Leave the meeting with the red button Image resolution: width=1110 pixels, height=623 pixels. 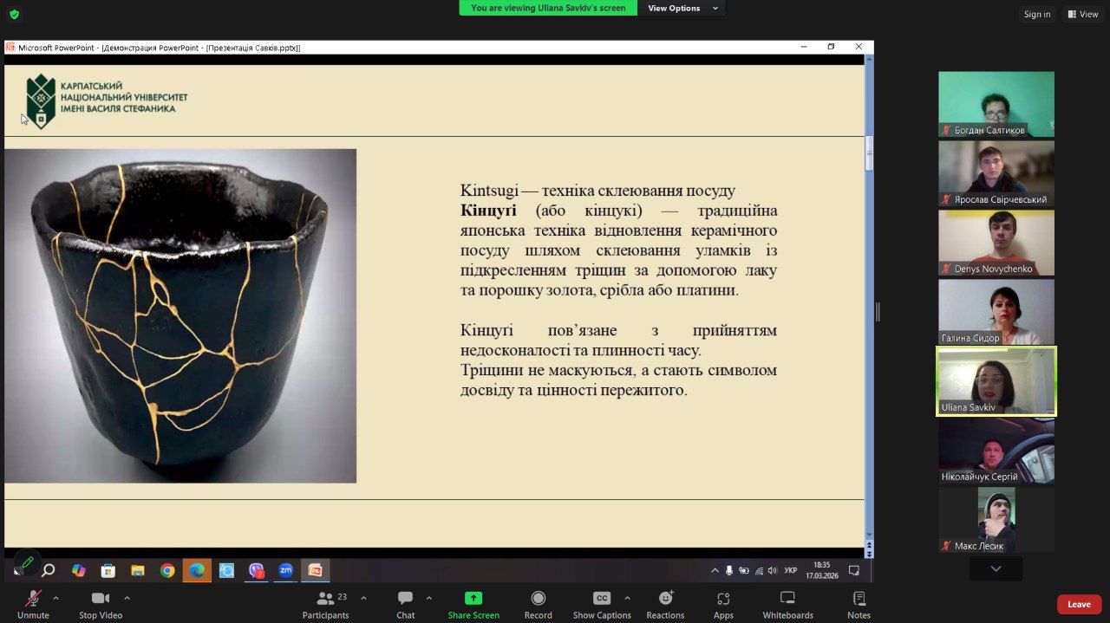coord(1079,604)
